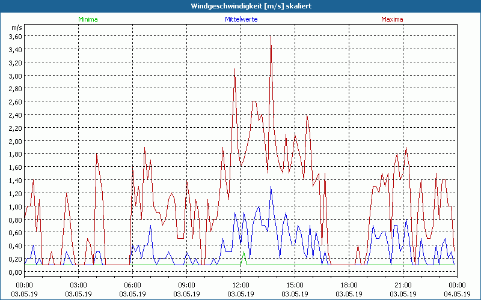This screenshot has width=481, height=300.
Task: Click the chart title 'Windgeschwindigkeit [m/s] skaliert'
Action: (x=240, y=5)
